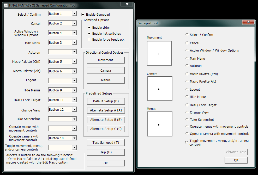
Task: Click the Camera test pad in Gamepad Test
Action: click(160, 89)
